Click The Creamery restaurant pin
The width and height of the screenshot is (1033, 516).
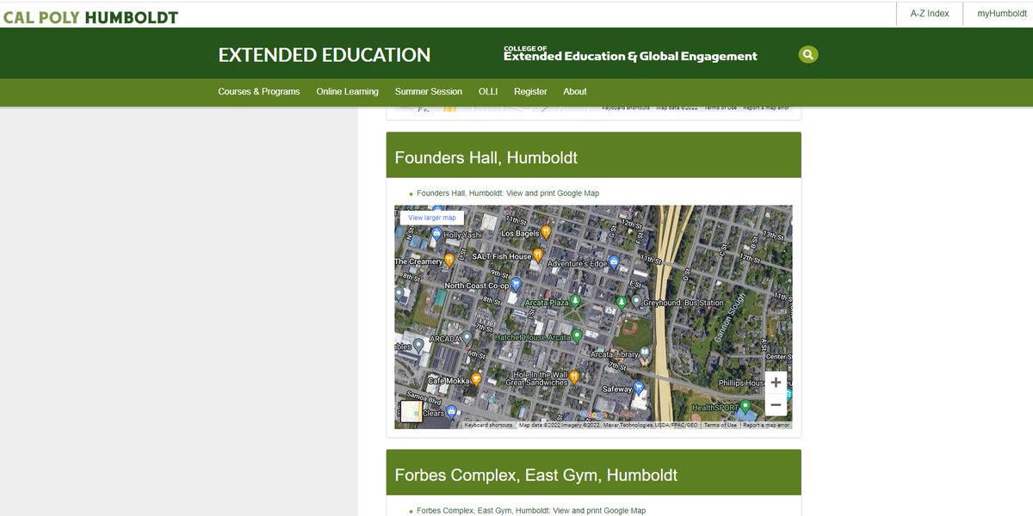[x=449, y=260]
